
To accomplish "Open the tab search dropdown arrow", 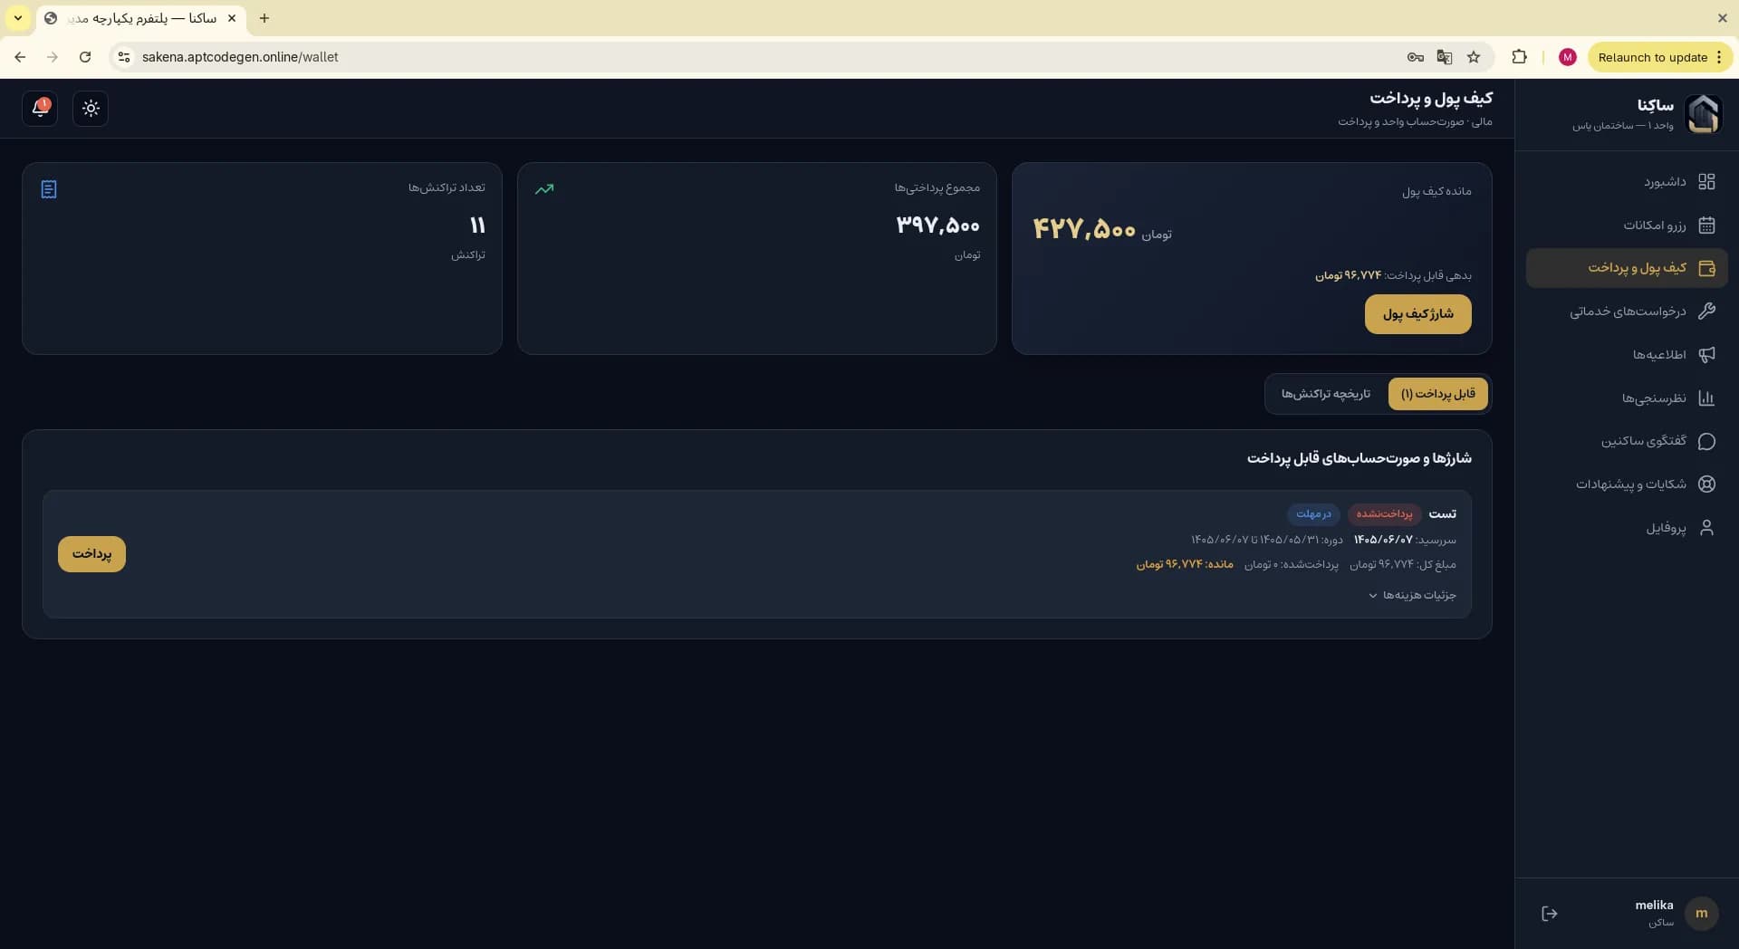I will pos(17,18).
